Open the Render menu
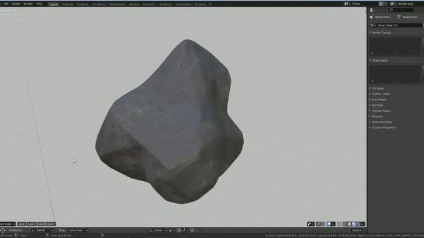424x238 pixels. point(16,4)
